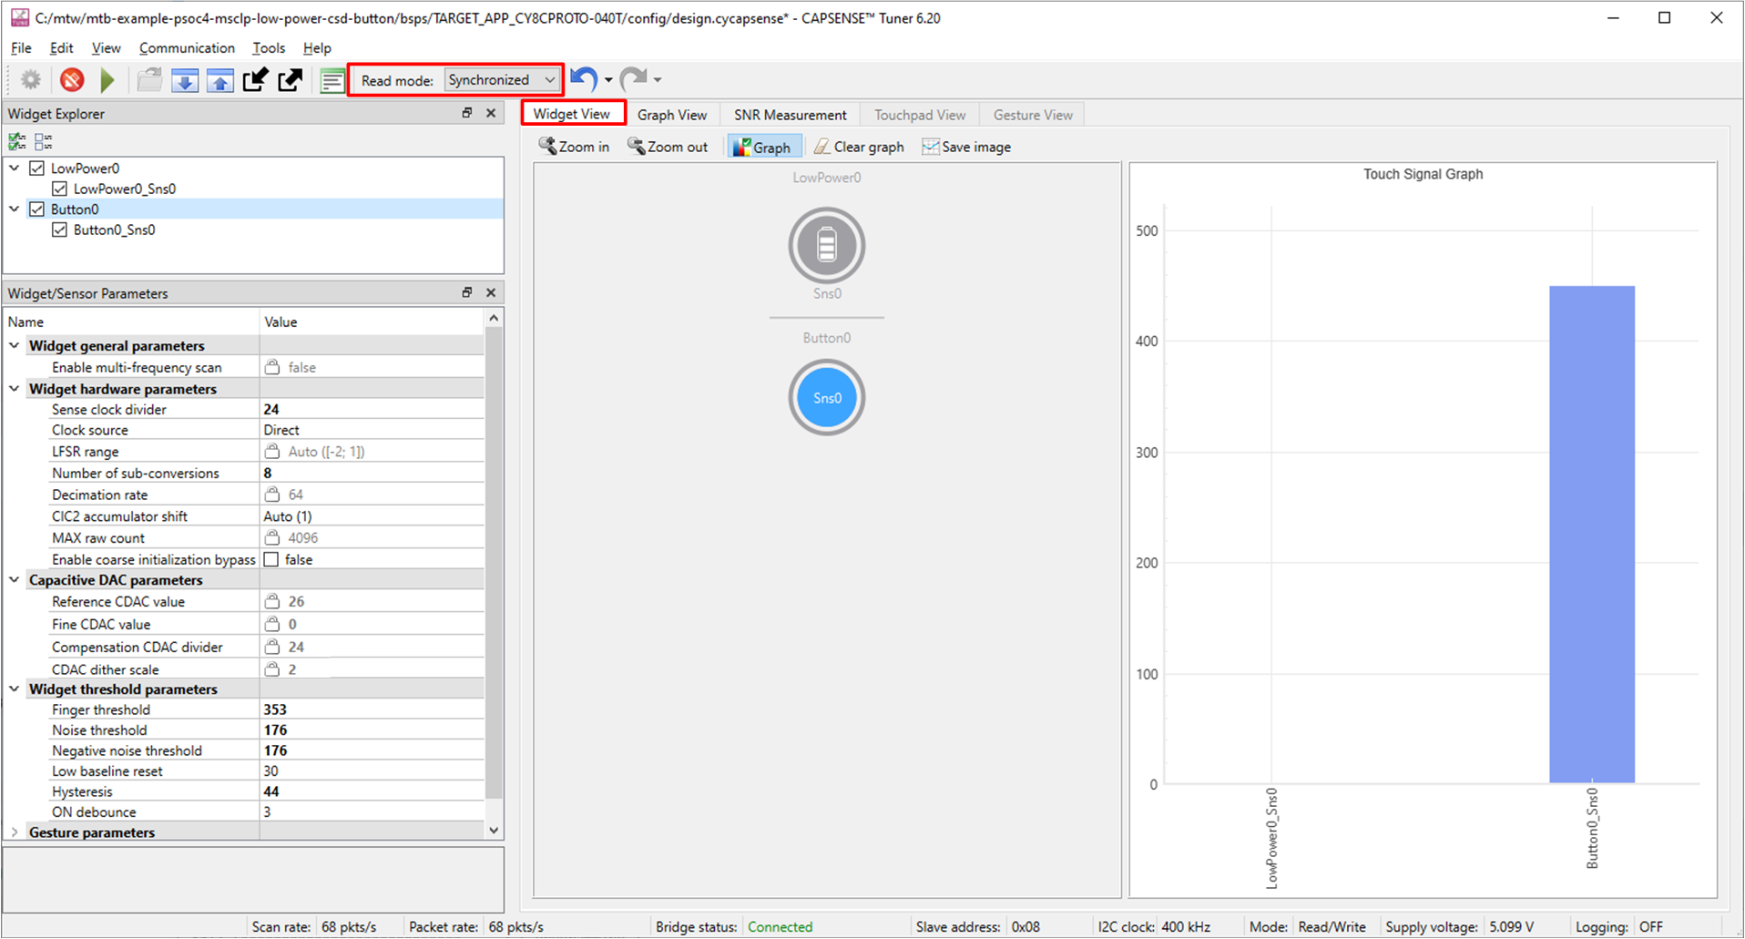1745x939 pixels.
Task: Click Save image
Action: click(x=966, y=147)
